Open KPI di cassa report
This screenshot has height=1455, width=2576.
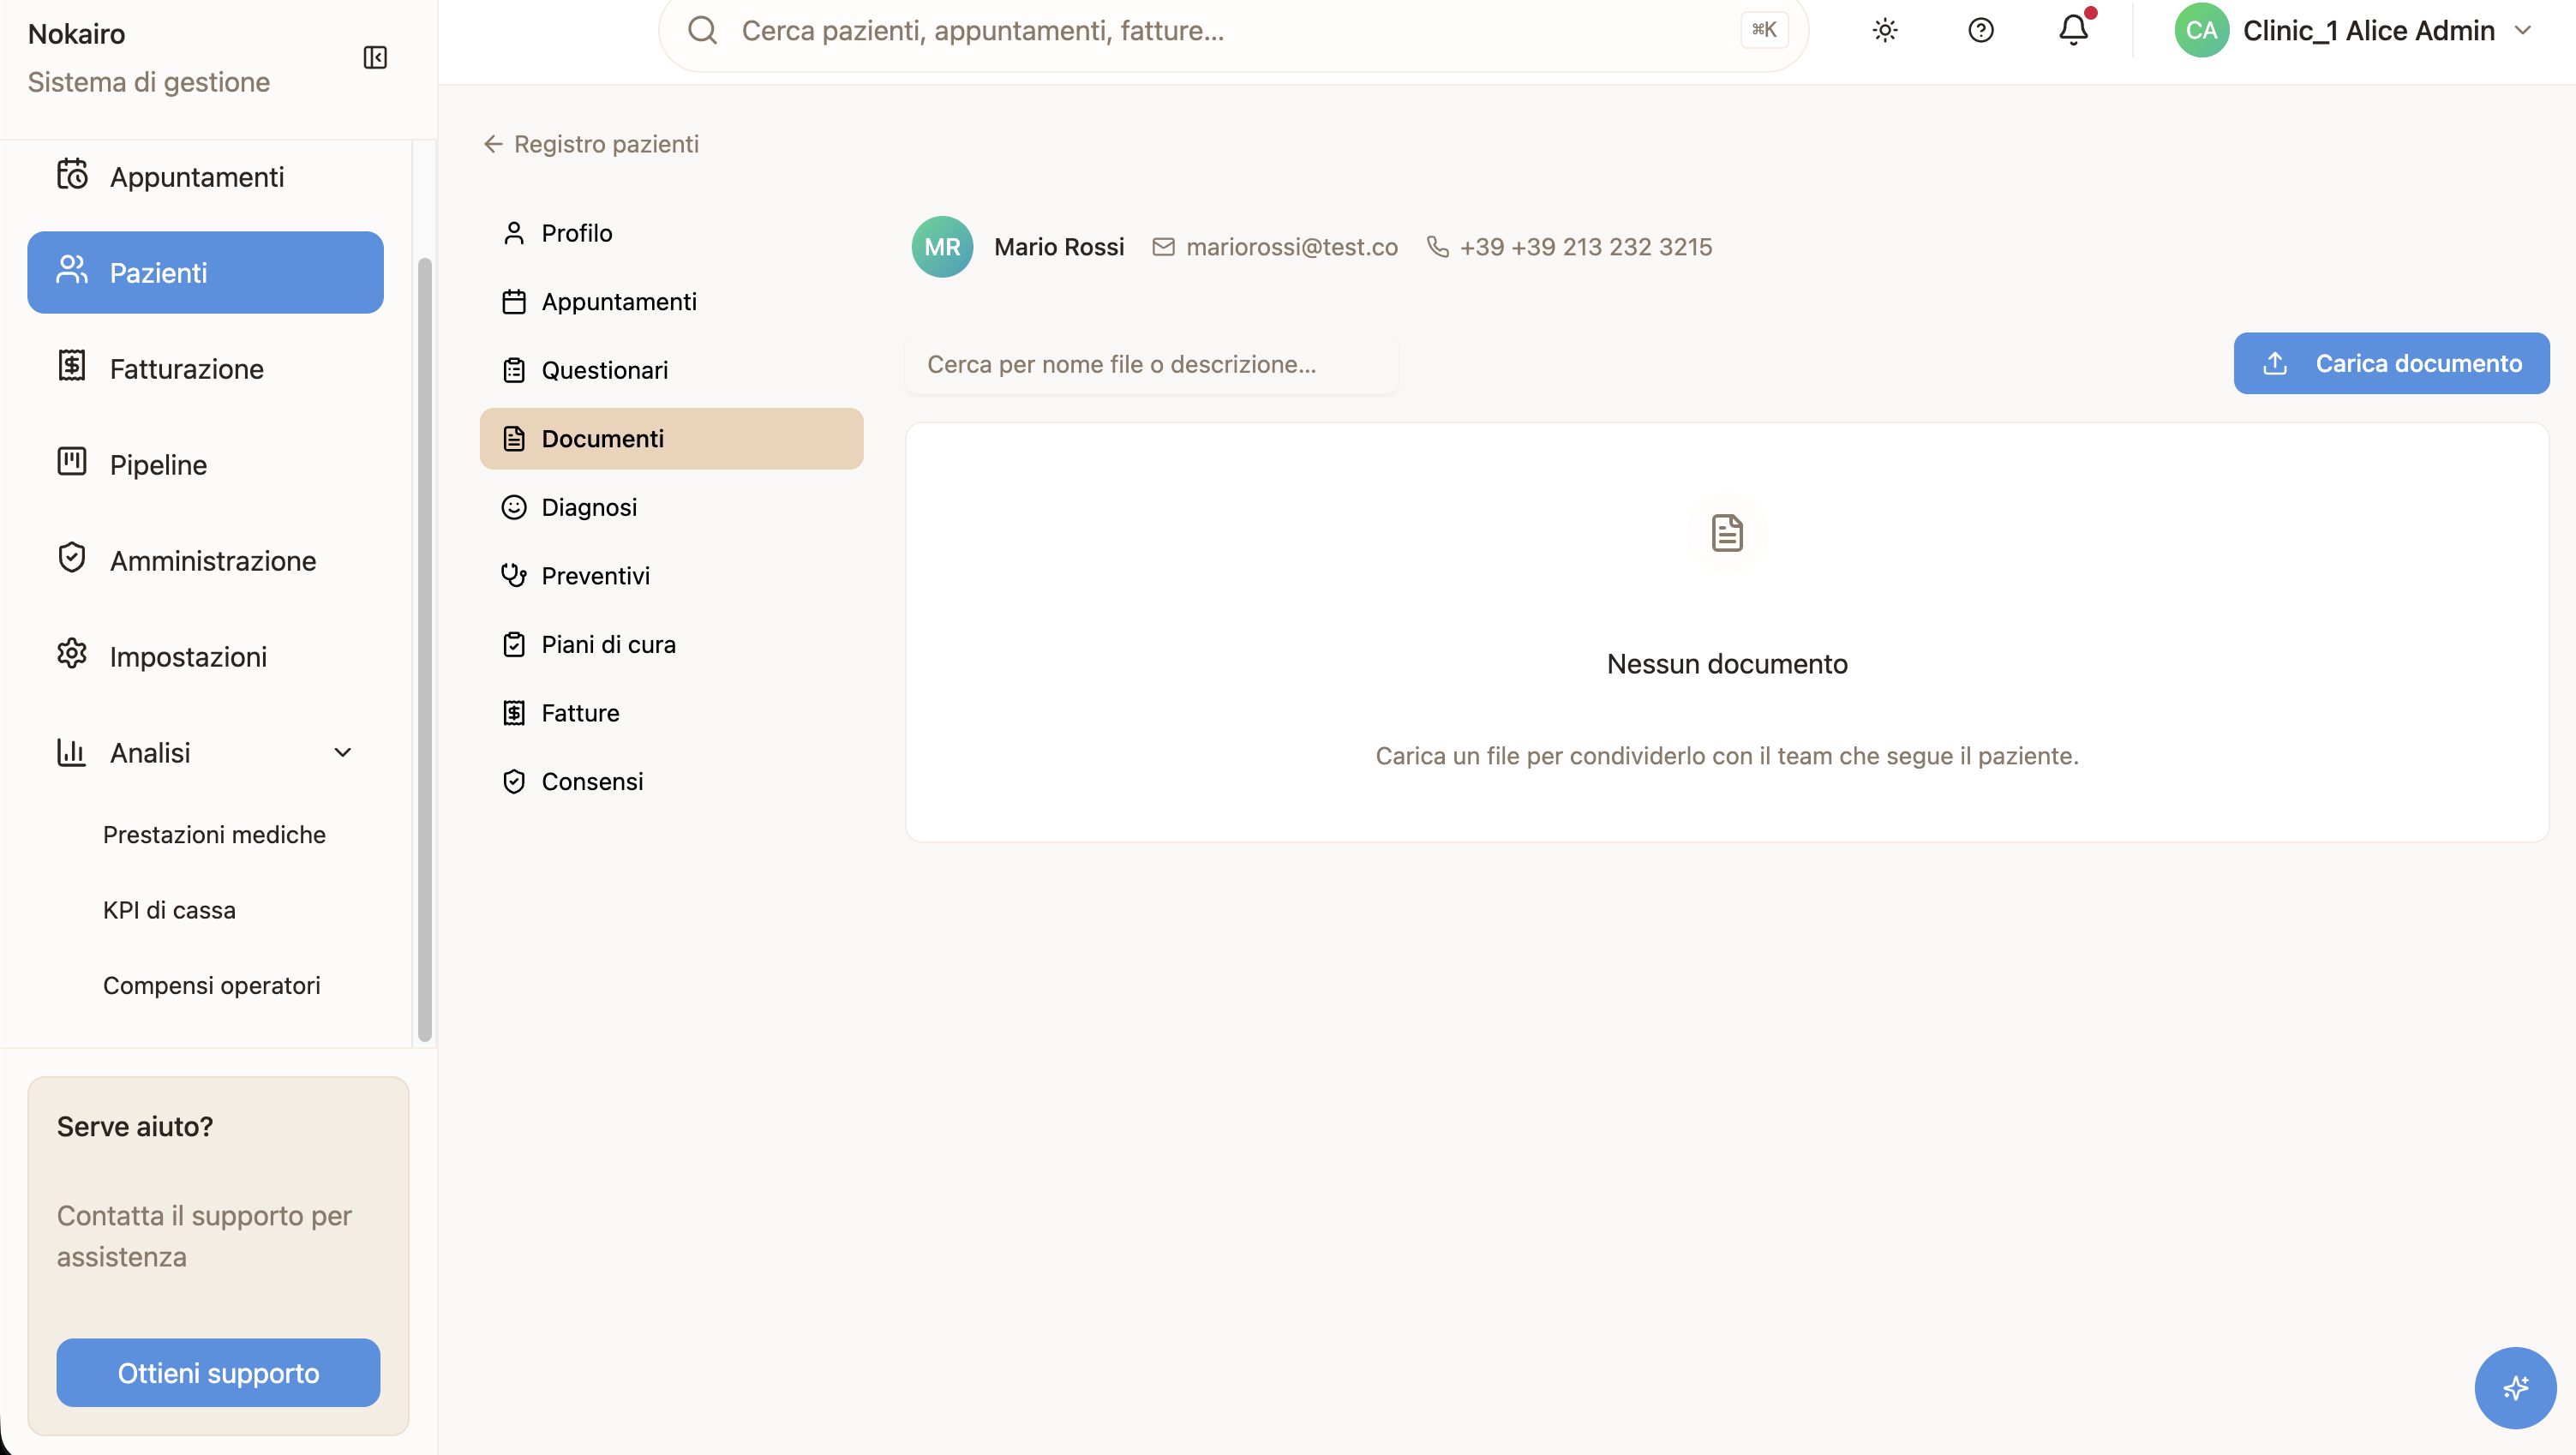coord(169,910)
